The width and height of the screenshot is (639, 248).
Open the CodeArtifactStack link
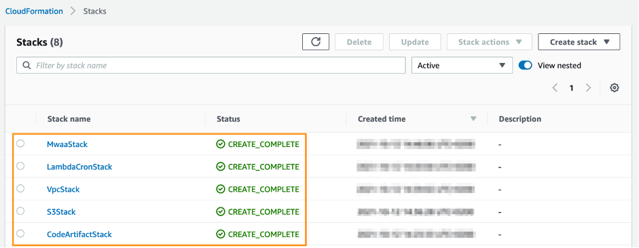[x=79, y=234]
